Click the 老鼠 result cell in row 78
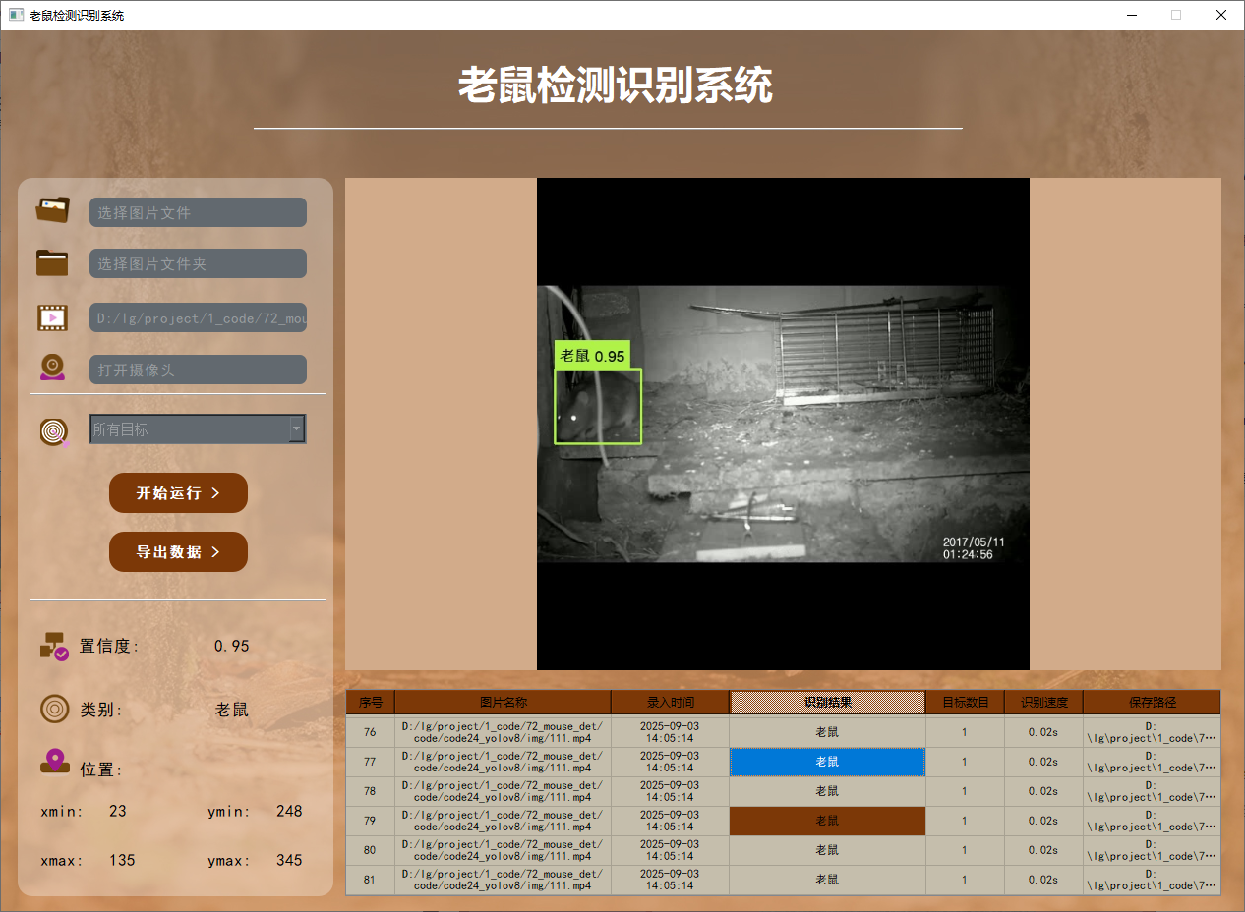The width and height of the screenshot is (1245, 912). (828, 791)
